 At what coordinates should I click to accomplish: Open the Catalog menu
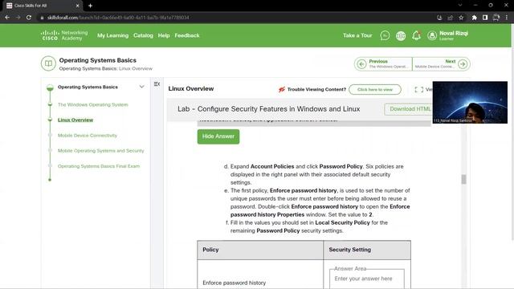tap(143, 35)
